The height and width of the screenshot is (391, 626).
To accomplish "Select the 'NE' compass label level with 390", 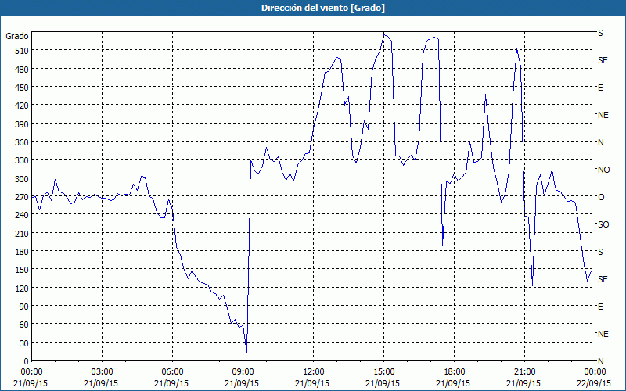I will (x=603, y=115).
